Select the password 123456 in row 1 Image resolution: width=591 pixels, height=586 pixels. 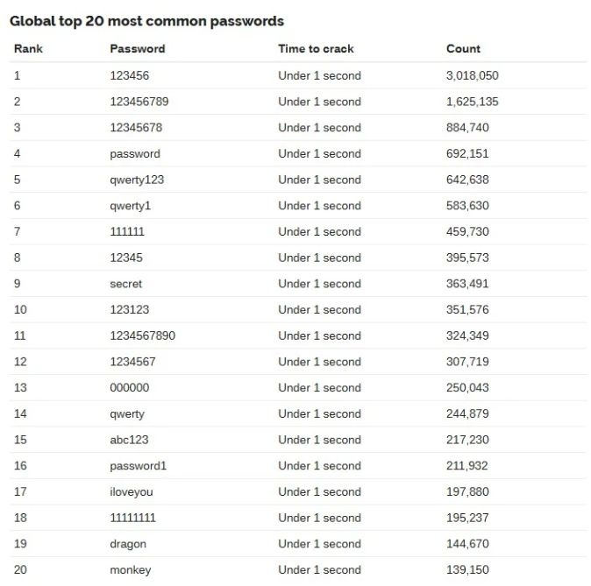point(129,75)
